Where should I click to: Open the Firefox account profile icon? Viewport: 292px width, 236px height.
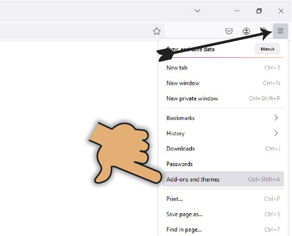(x=246, y=32)
